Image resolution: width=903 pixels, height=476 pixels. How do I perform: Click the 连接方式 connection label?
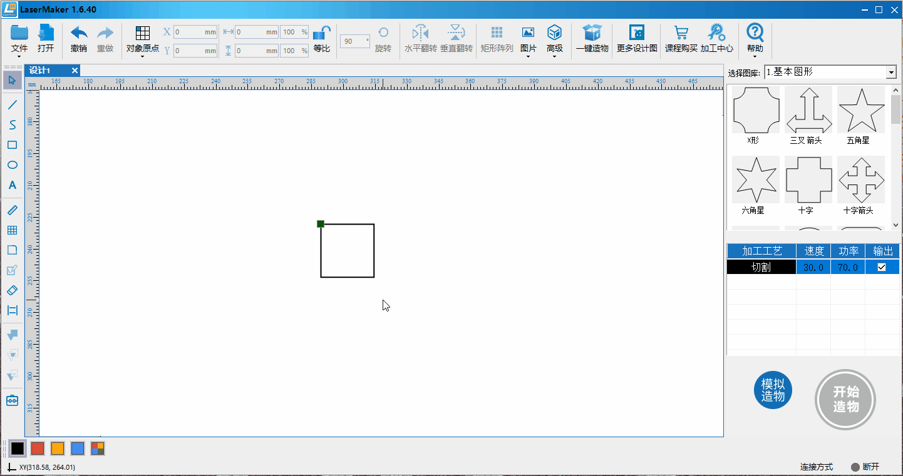click(x=817, y=467)
